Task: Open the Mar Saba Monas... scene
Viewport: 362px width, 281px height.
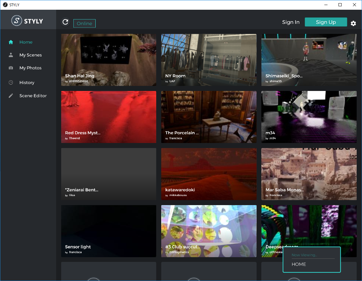Action: tap(309, 174)
